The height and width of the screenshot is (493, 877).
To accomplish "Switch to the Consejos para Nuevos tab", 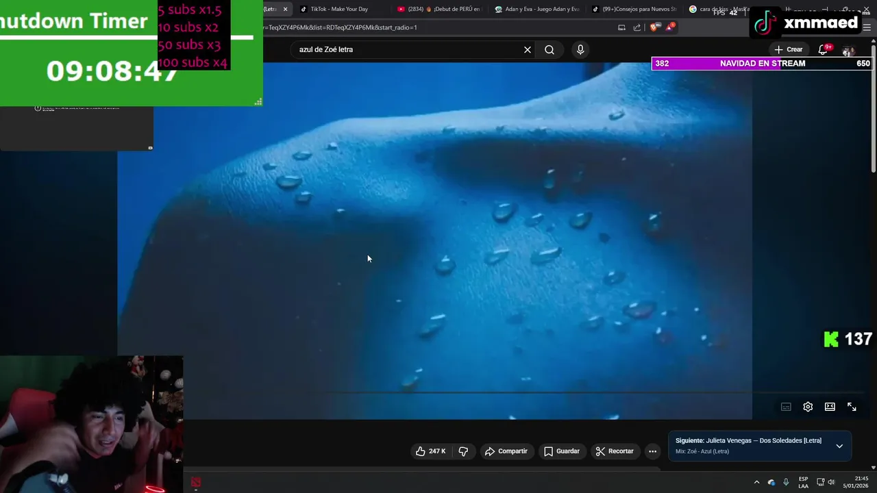I will [634, 9].
